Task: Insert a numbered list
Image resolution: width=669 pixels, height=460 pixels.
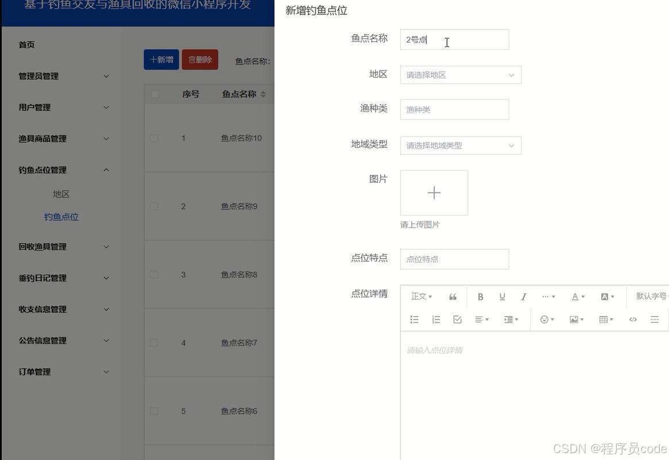Action: pos(436,319)
